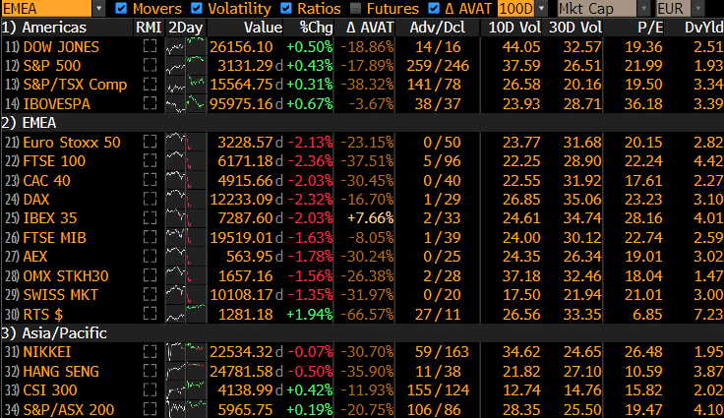Viewport: 724px width, 418px height.
Task: Open the 2Day sparkline for NIKKEI
Action: pos(186,352)
